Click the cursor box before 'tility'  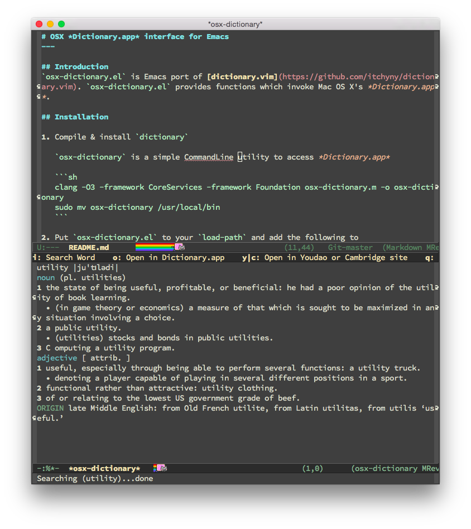[x=240, y=157]
